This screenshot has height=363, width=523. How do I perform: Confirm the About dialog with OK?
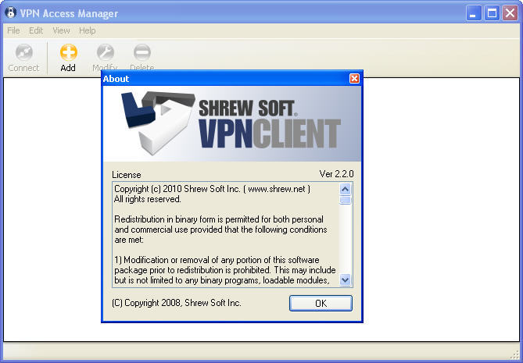point(321,303)
